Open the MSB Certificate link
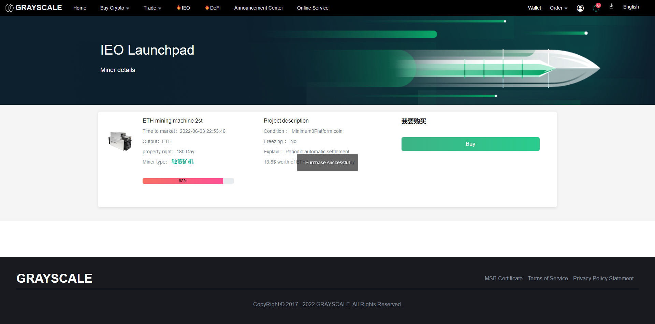This screenshot has width=655, height=324. (x=504, y=279)
